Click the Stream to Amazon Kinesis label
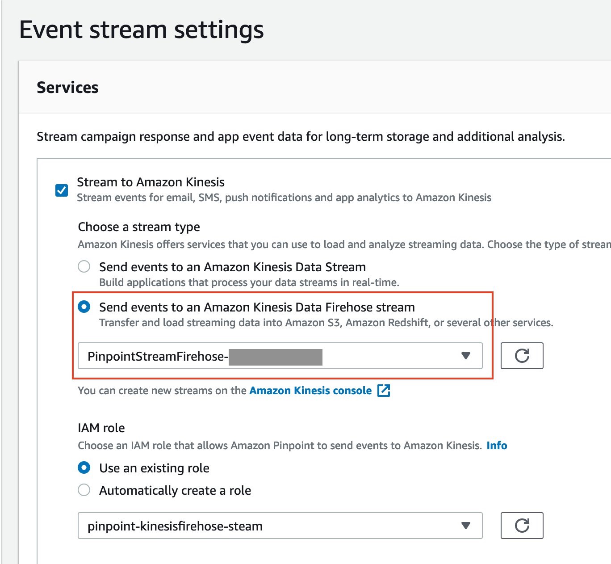611x564 pixels. coord(151,182)
